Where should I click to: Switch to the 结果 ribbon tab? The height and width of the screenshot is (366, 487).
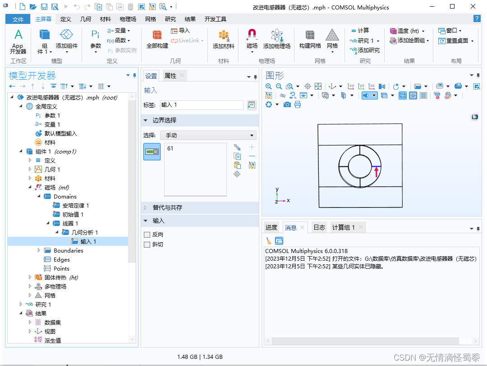click(190, 19)
